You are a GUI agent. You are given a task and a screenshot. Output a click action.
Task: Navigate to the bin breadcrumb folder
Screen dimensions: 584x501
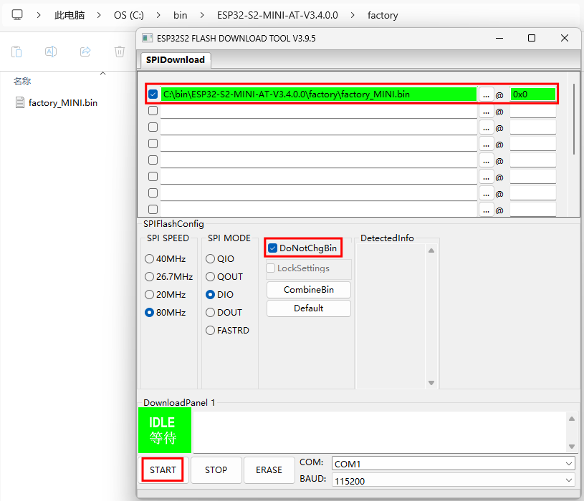point(181,15)
